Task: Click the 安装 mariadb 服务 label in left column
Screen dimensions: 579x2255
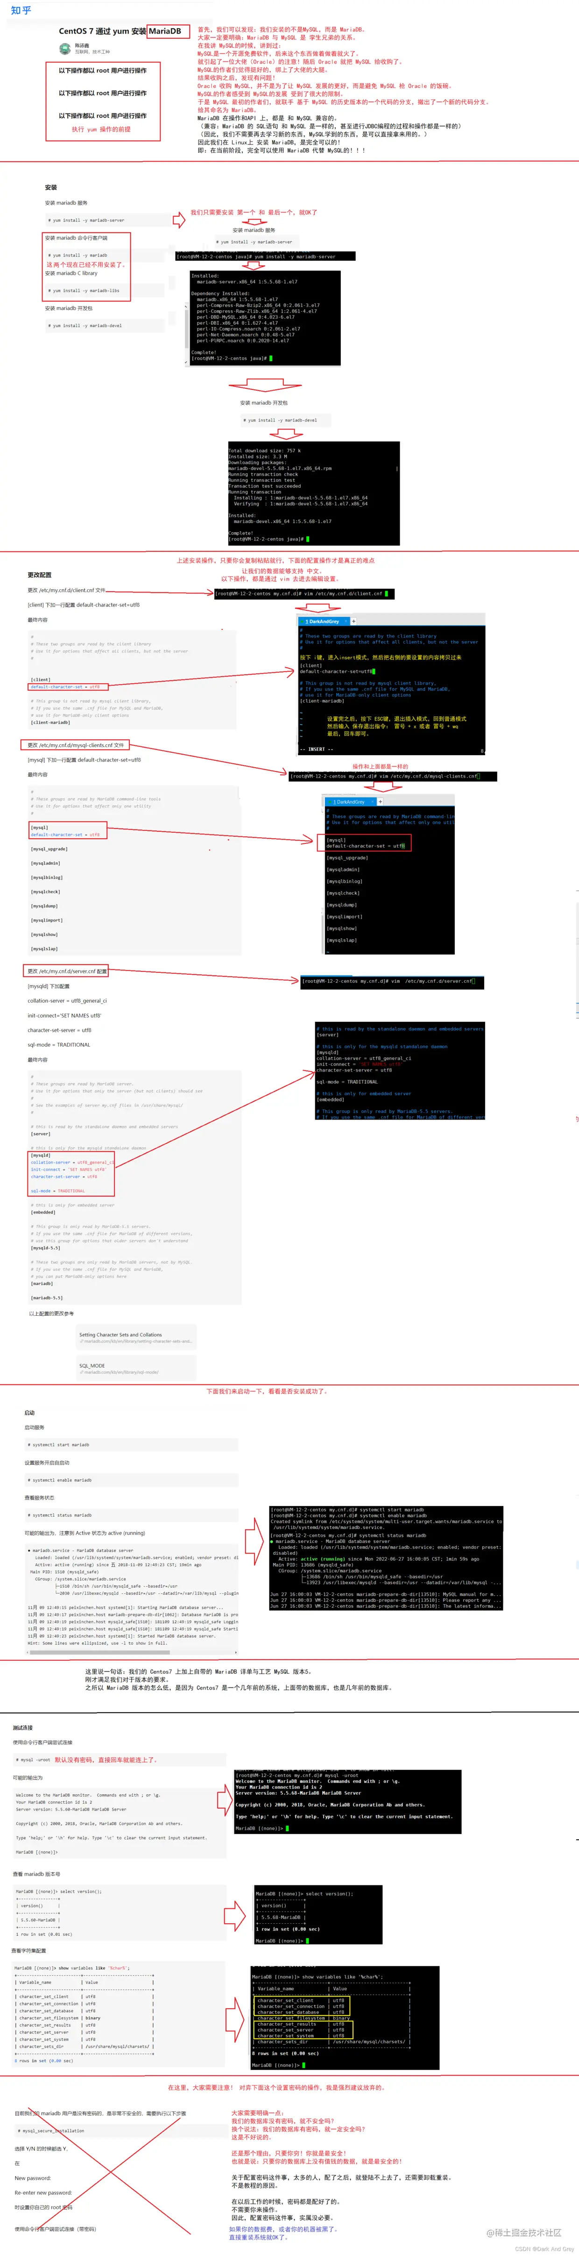Action: click(x=66, y=202)
